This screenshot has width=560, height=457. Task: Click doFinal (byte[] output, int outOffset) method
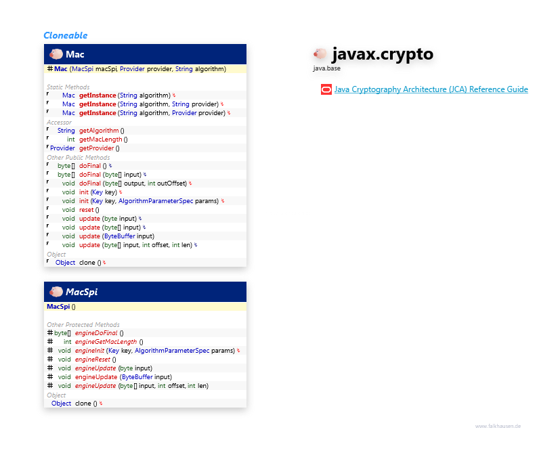(133, 183)
